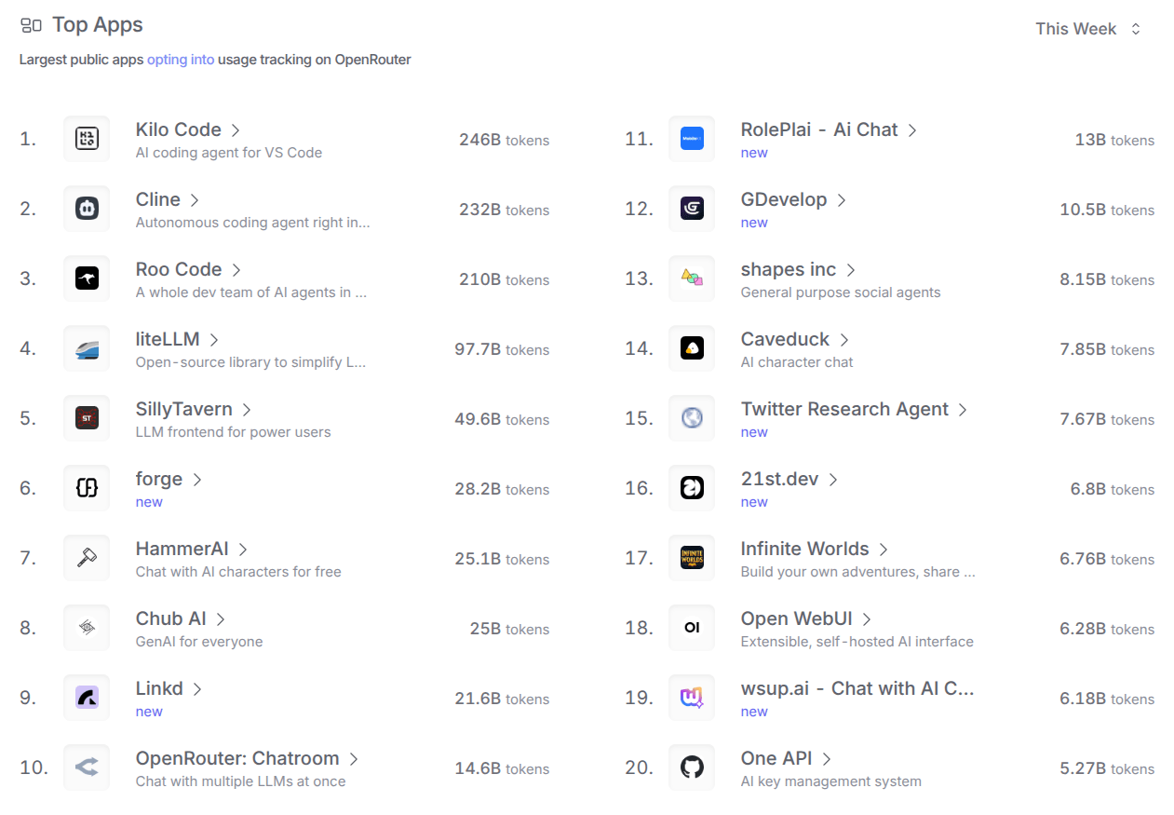Open the Twitter Research Agent link
The width and height of the screenshot is (1174, 815).
(x=854, y=409)
